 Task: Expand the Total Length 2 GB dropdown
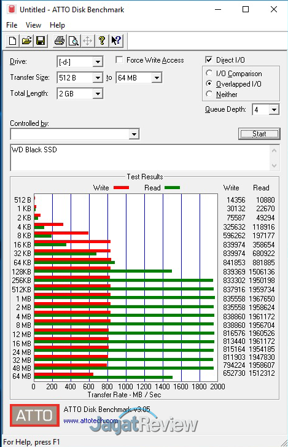pos(98,93)
